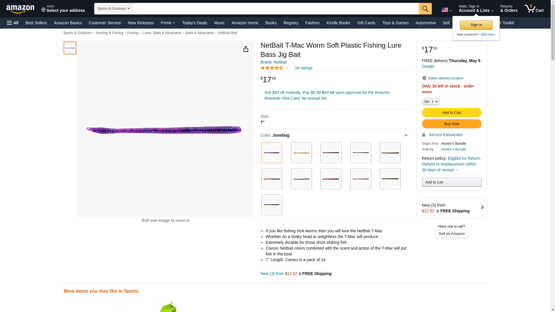Click the product thumbnail image

70,48
